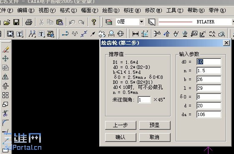Screen dimensions: 234x154
Task: Select the mirror tool in left toolbar
Action: (5, 77)
